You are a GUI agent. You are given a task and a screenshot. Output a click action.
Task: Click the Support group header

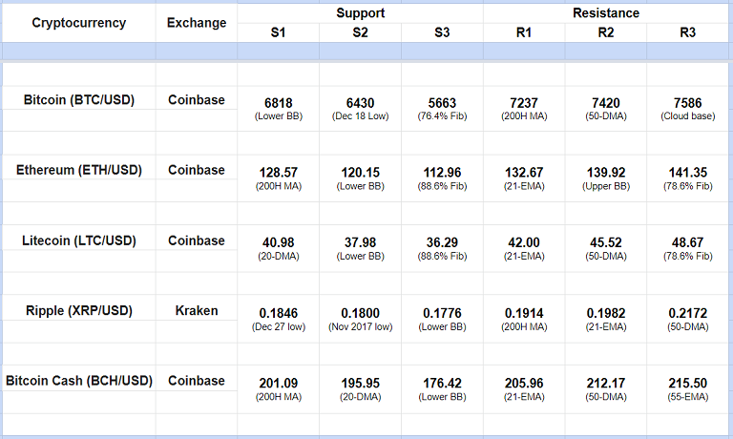(360, 13)
